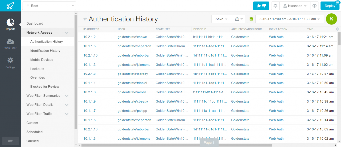This screenshot has height=147, width=341.
Task: Sort by TIME column header
Action: coord(310,29)
